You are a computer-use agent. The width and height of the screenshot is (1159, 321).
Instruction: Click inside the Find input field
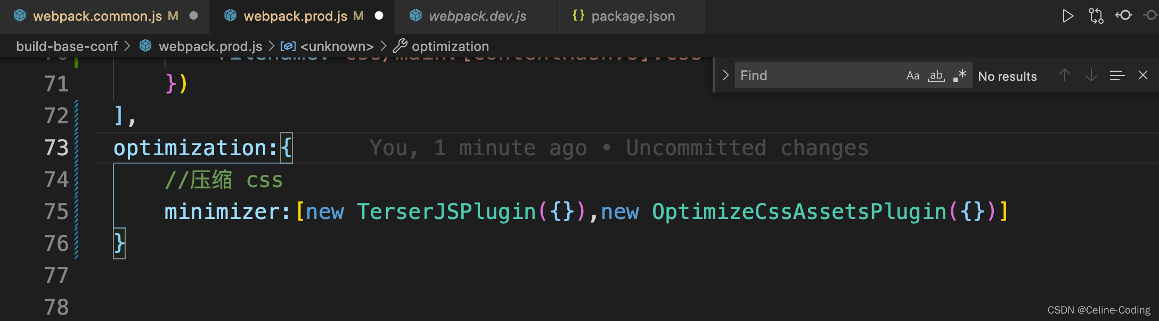pos(818,75)
